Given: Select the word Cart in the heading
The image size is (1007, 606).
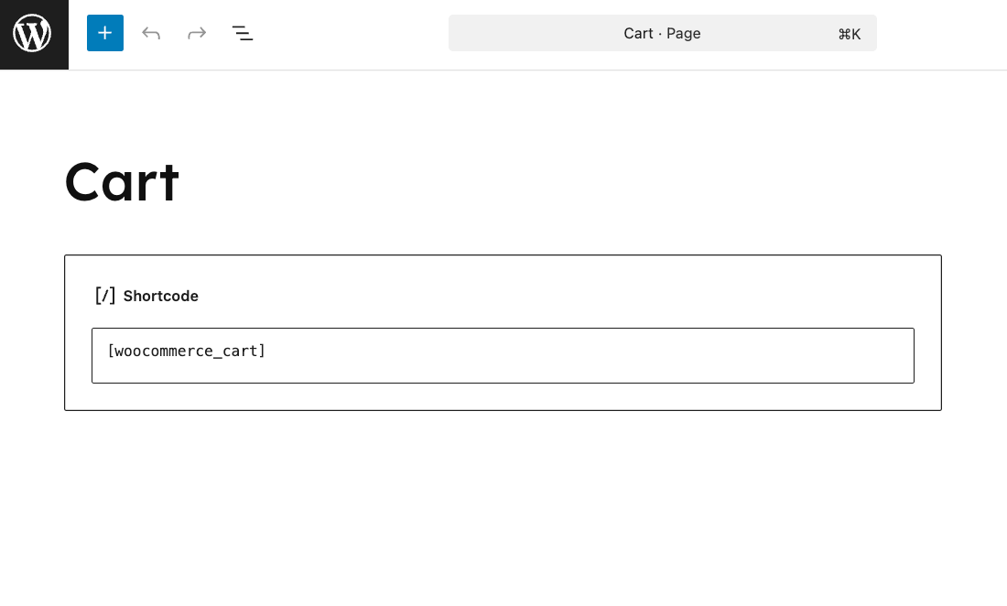Looking at the screenshot, I should [122, 182].
